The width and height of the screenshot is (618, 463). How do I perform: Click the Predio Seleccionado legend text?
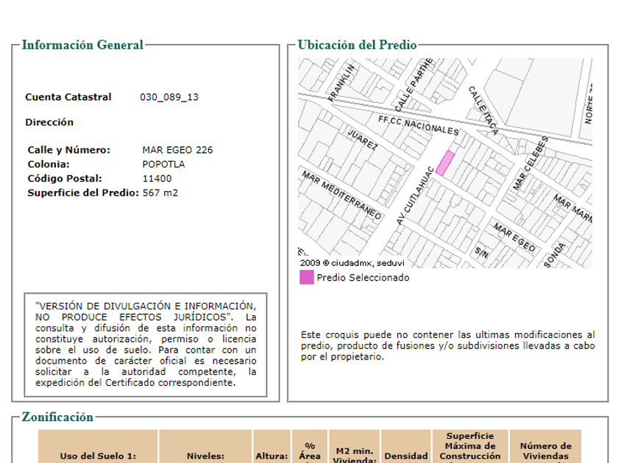(x=363, y=278)
